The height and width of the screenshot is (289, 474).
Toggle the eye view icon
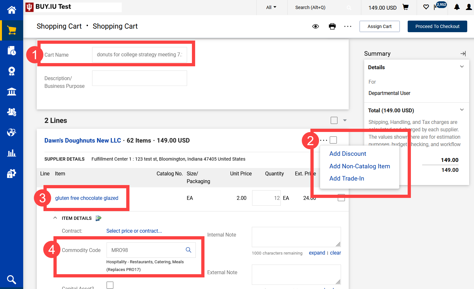pos(316,26)
